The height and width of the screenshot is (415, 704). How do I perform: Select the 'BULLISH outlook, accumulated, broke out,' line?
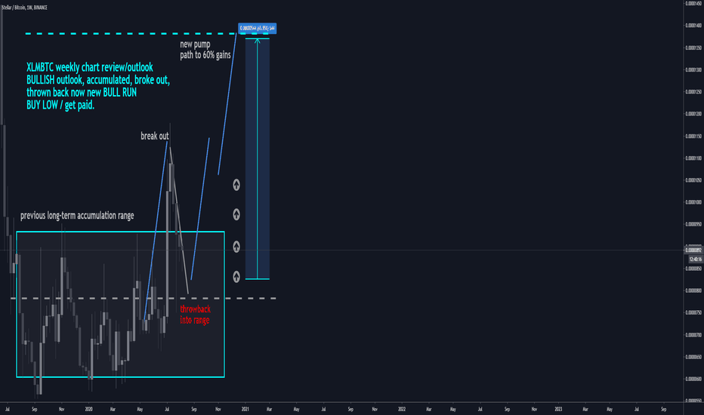point(98,80)
